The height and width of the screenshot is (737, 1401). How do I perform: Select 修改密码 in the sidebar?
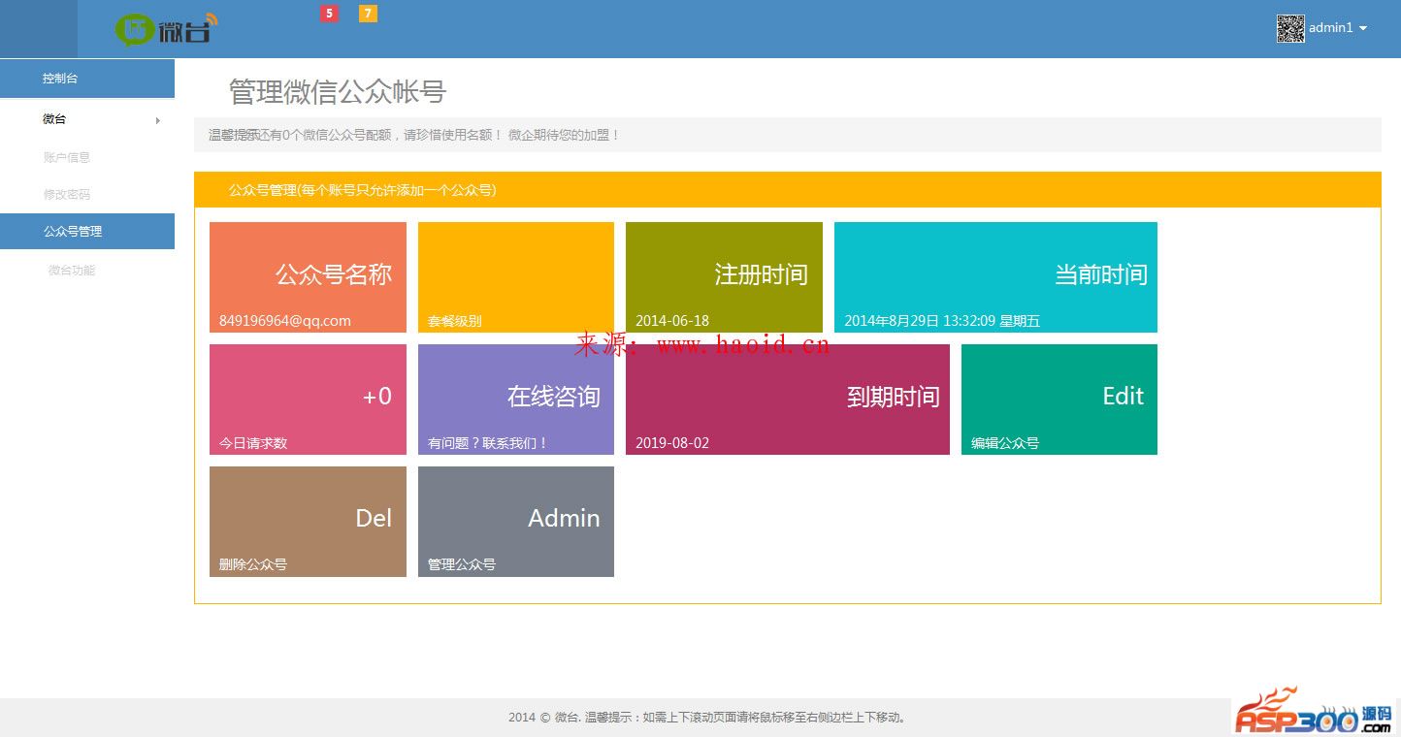(67, 194)
